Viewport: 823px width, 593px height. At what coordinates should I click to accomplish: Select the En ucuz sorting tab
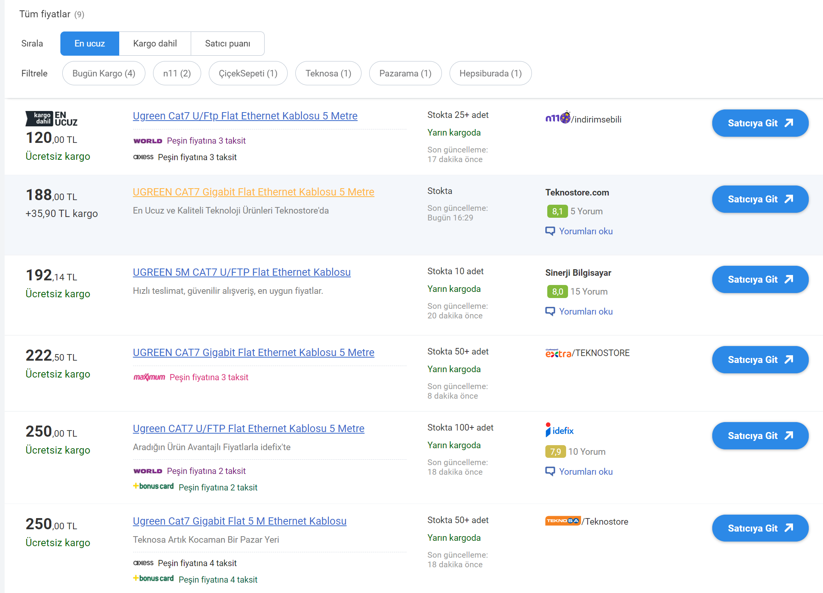[x=90, y=43]
